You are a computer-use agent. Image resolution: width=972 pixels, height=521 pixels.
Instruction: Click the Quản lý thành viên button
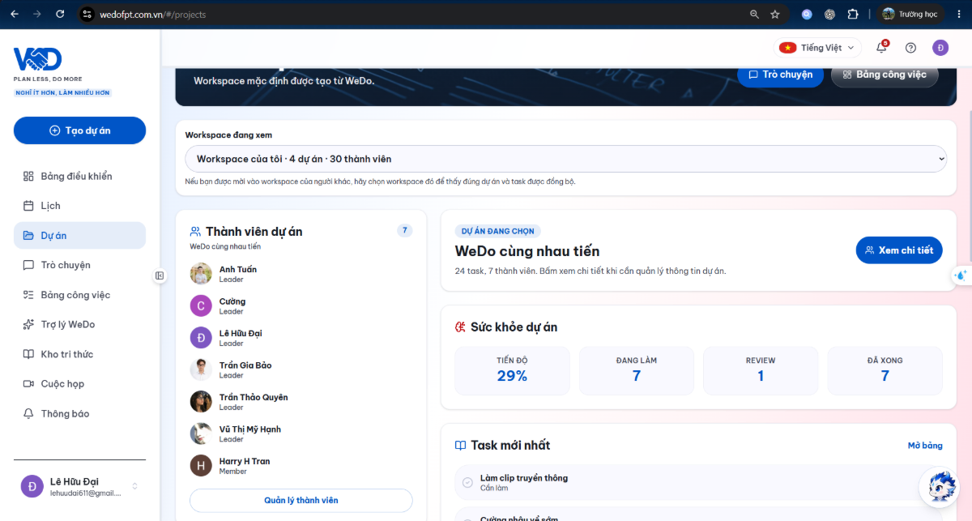(301, 500)
